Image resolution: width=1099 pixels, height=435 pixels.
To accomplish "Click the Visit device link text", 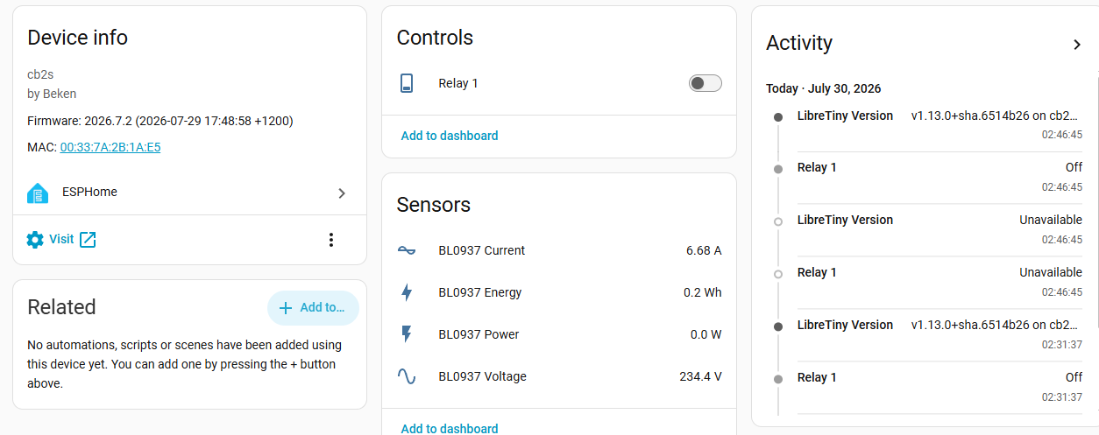I will tap(61, 239).
